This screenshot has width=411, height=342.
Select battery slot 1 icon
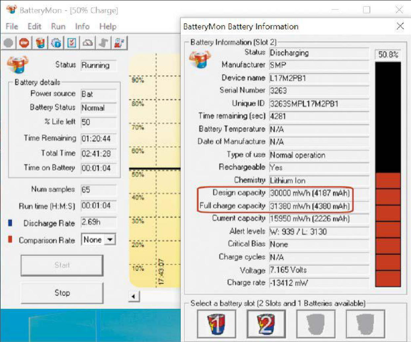216,324
